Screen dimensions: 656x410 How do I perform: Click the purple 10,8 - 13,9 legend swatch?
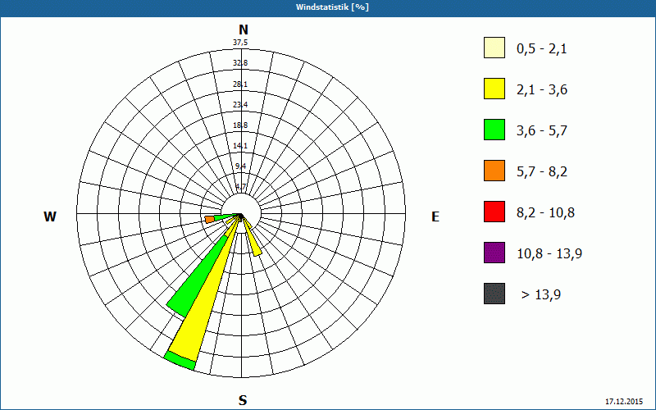(x=494, y=253)
